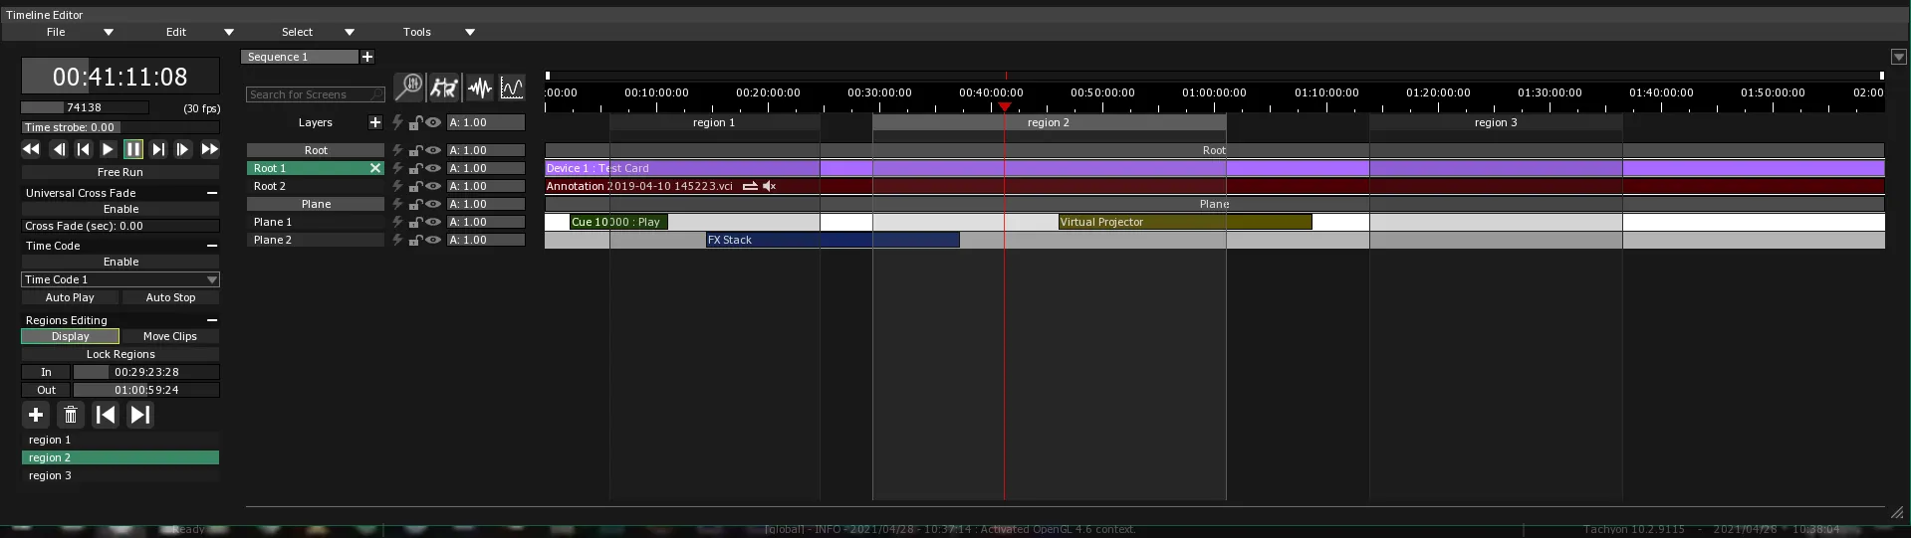Open the Select menu
The height and width of the screenshot is (538, 1911).
(297, 32)
